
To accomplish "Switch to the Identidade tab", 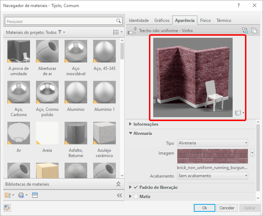I will (139, 20).
